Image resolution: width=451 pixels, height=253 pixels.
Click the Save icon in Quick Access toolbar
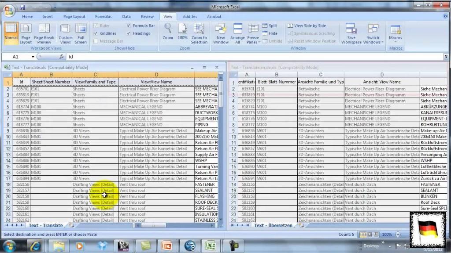[x=22, y=7]
